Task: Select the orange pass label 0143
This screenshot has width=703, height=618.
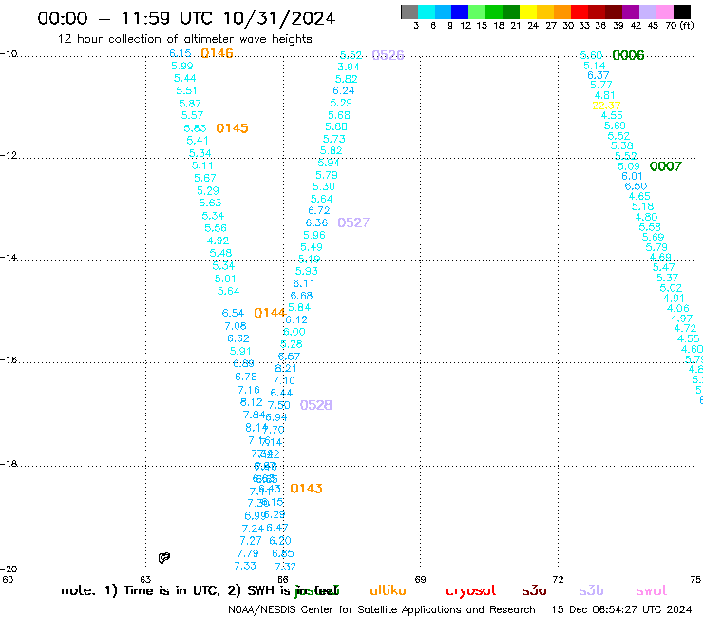Action: (306, 489)
